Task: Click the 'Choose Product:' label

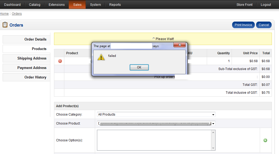Action: [x=68, y=123]
